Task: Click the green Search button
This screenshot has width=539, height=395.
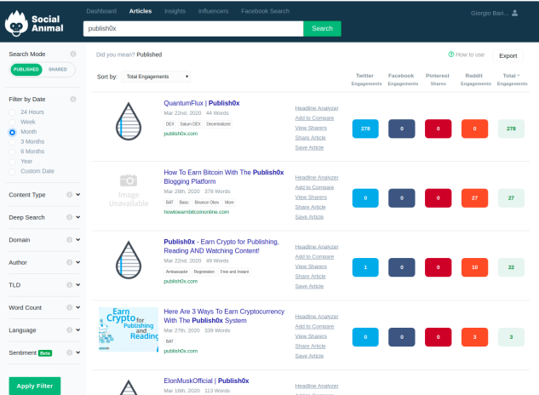Action: [322, 29]
